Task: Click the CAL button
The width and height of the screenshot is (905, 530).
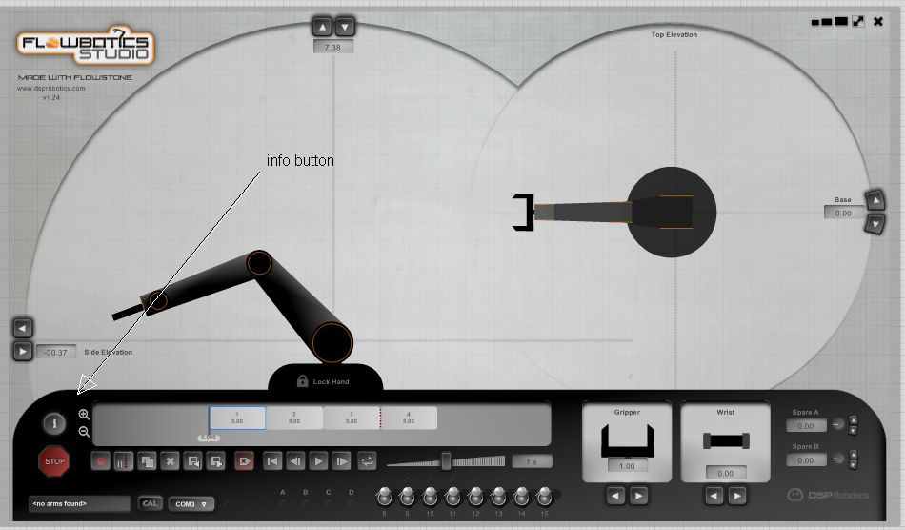Action: click(150, 503)
